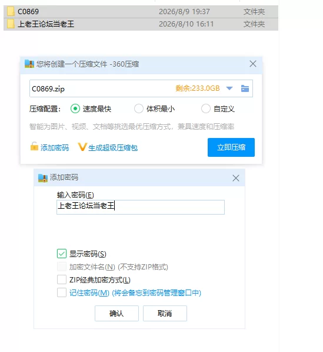The width and height of the screenshot is (323, 352).
Task: Click inside the 输入密码 text field
Action: 141,207
